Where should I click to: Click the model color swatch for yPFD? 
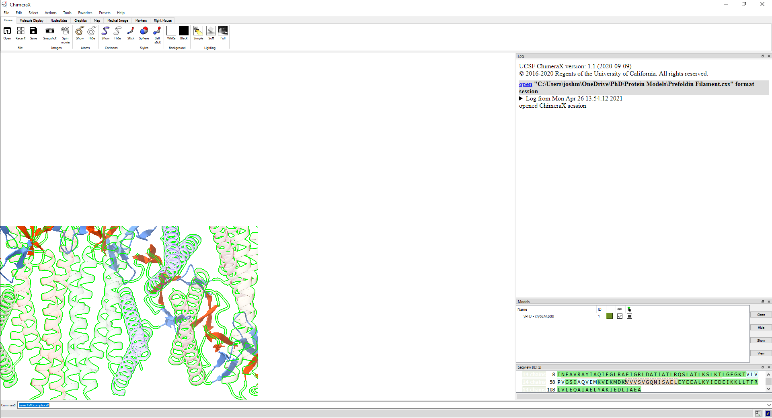coord(609,316)
